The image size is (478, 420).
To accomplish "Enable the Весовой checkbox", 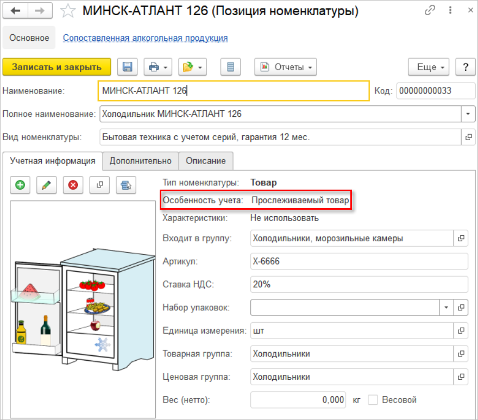I will [373, 400].
